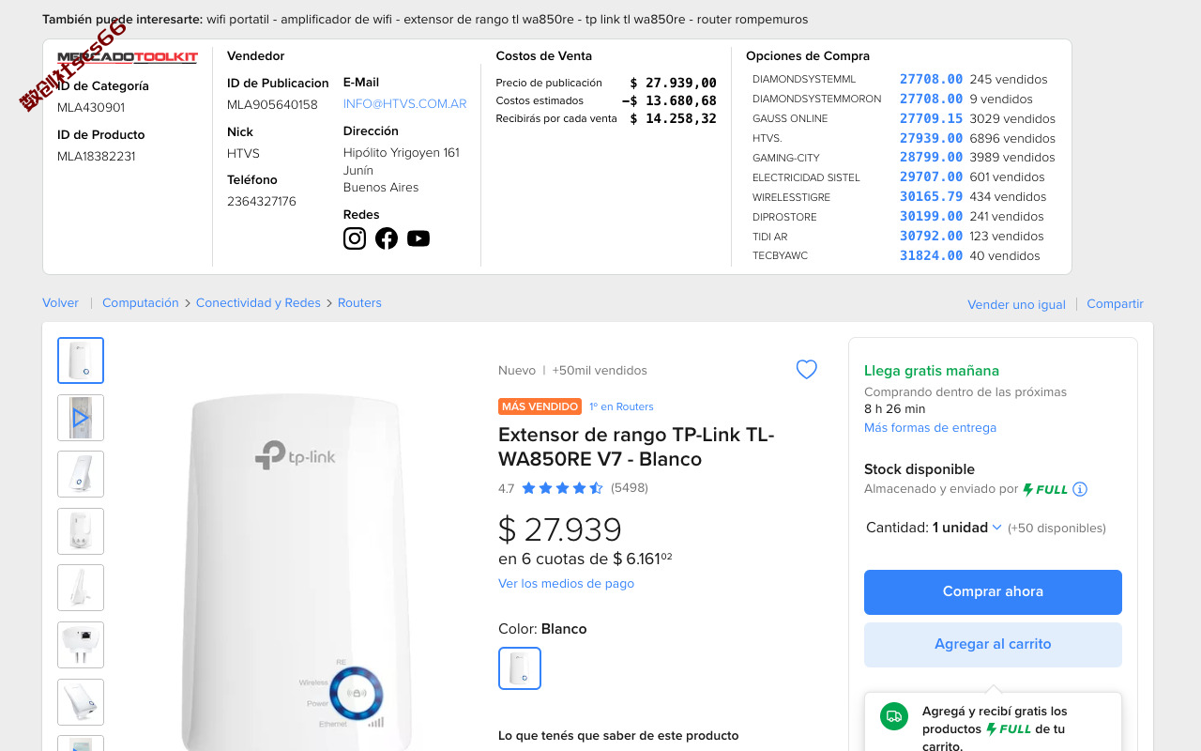This screenshot has width=1201, height=751.
Task: Open the seller's Instagram profile icon
Action: (x=355, y=238)
